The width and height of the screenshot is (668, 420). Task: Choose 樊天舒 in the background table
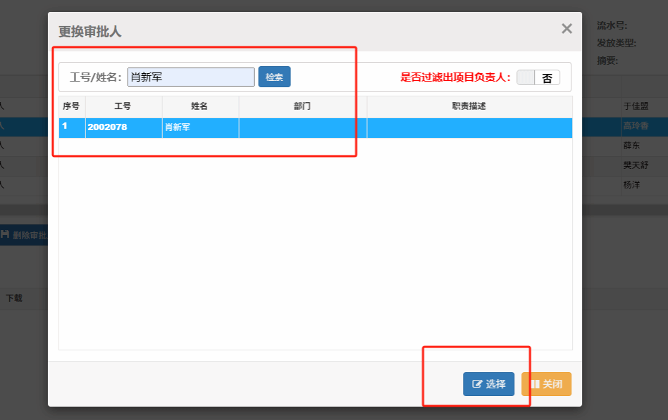(635, 165)
